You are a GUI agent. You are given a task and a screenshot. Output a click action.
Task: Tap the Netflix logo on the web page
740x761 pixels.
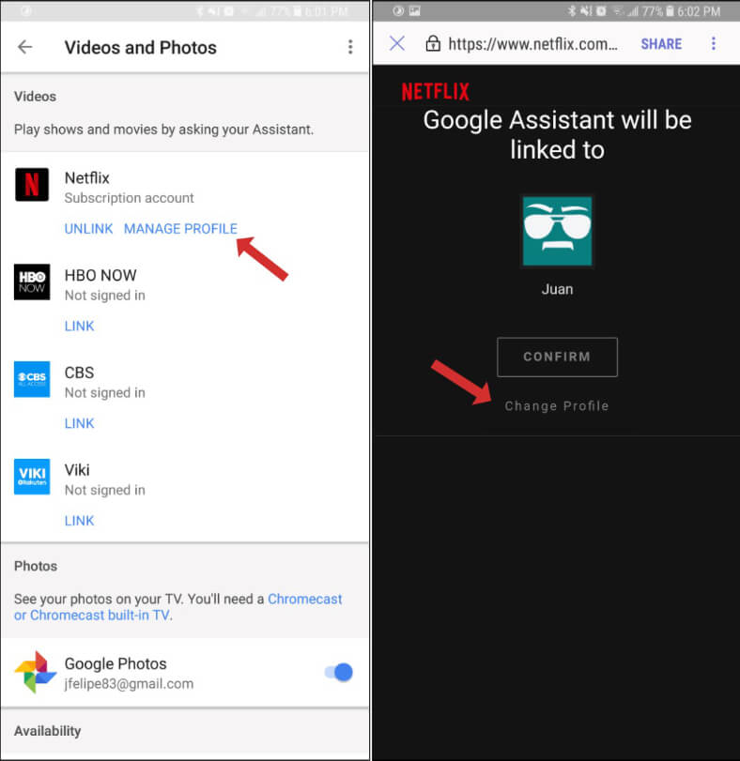pyautogui.click(x=436, y=91)
